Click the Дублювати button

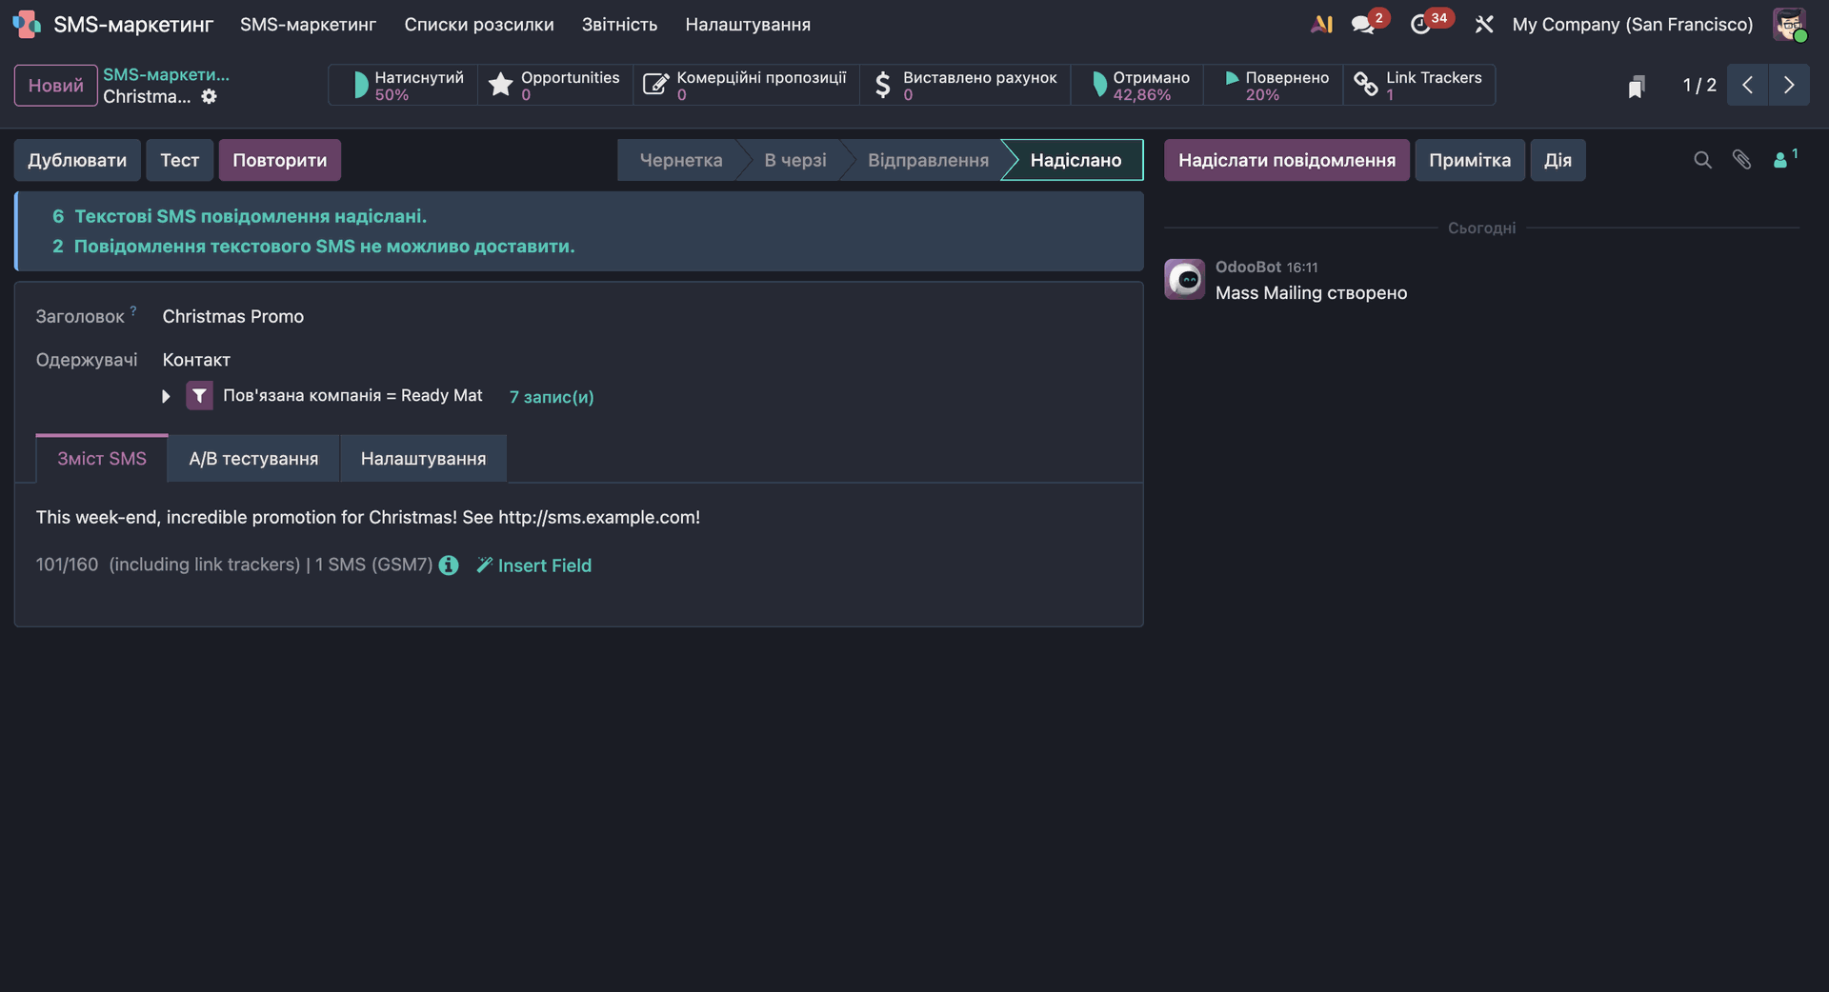[x=77, y=160]
